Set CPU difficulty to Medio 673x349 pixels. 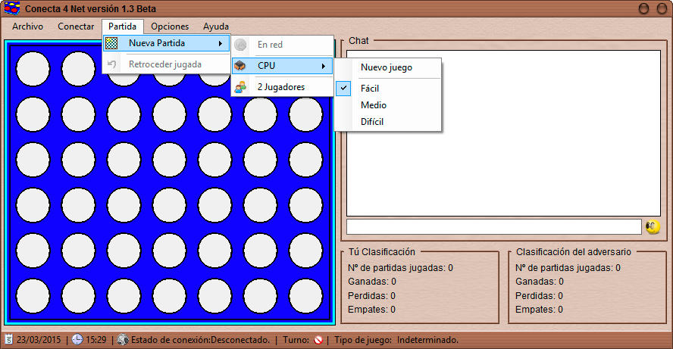pos(374,105)
